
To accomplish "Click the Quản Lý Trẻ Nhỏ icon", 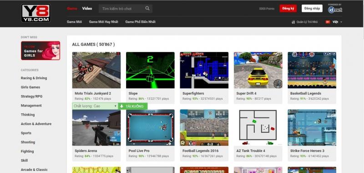I will [293, 22].
